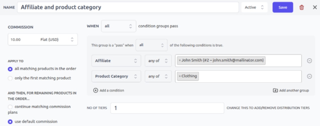Viewport: 320px width, 126px height.
Task: Open the group pass 'all' dropdown
Action: pos(151,45)
